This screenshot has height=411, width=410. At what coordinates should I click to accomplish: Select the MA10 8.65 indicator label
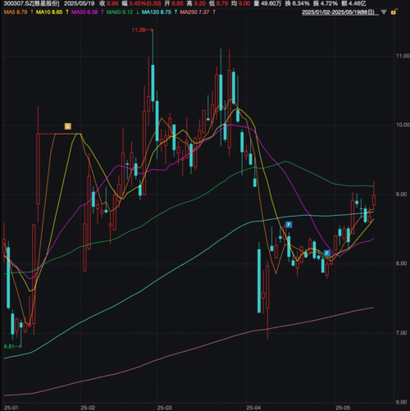click(49, 12)
